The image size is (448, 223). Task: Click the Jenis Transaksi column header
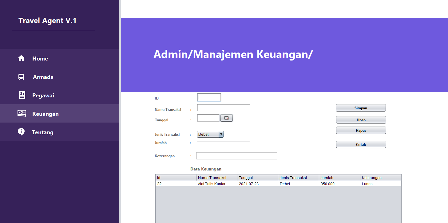click(x=299, y=178)
